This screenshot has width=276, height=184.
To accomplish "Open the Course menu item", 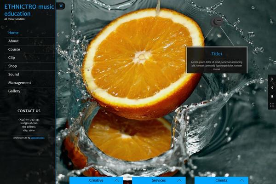I will (x=14, y=49).
